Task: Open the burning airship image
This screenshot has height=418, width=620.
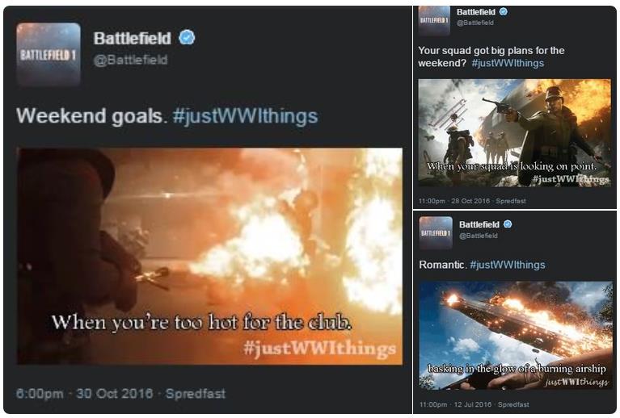Action: click(x=516, y=336)
